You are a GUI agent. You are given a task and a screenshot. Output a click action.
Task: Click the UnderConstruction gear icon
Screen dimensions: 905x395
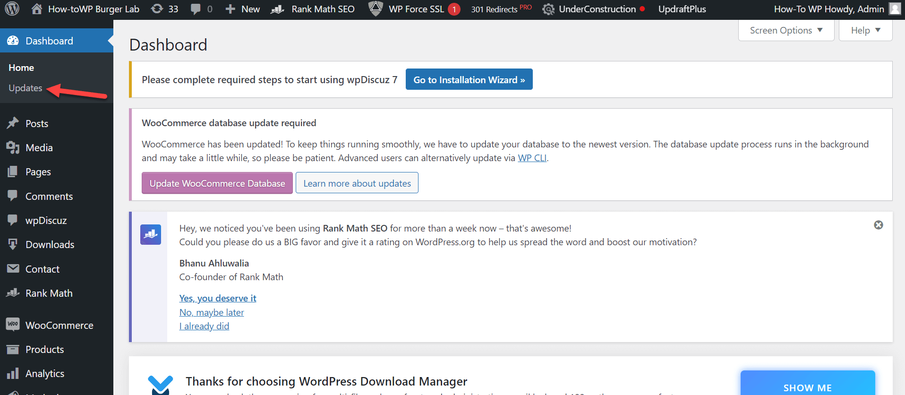[x=548, y=9]
